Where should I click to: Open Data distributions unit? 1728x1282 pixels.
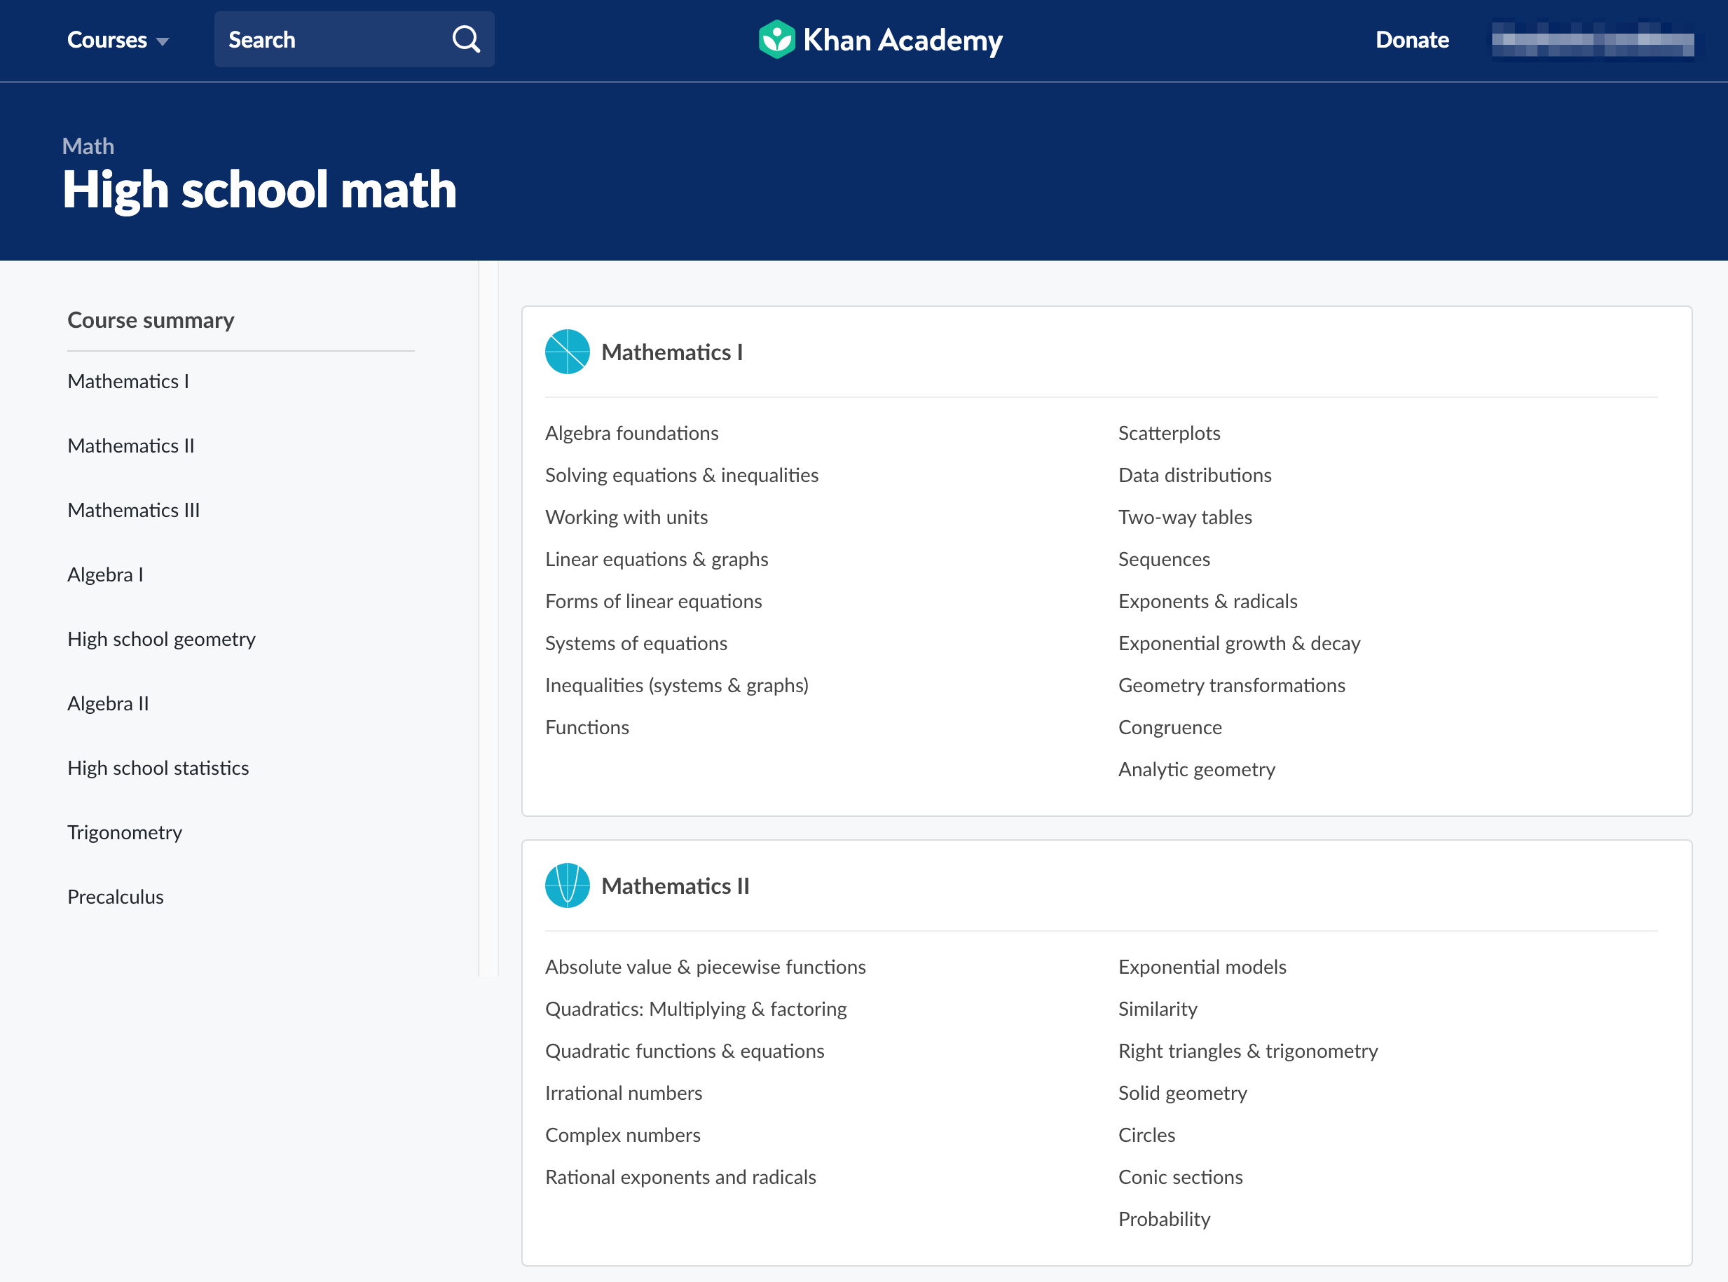(1195, 475)
